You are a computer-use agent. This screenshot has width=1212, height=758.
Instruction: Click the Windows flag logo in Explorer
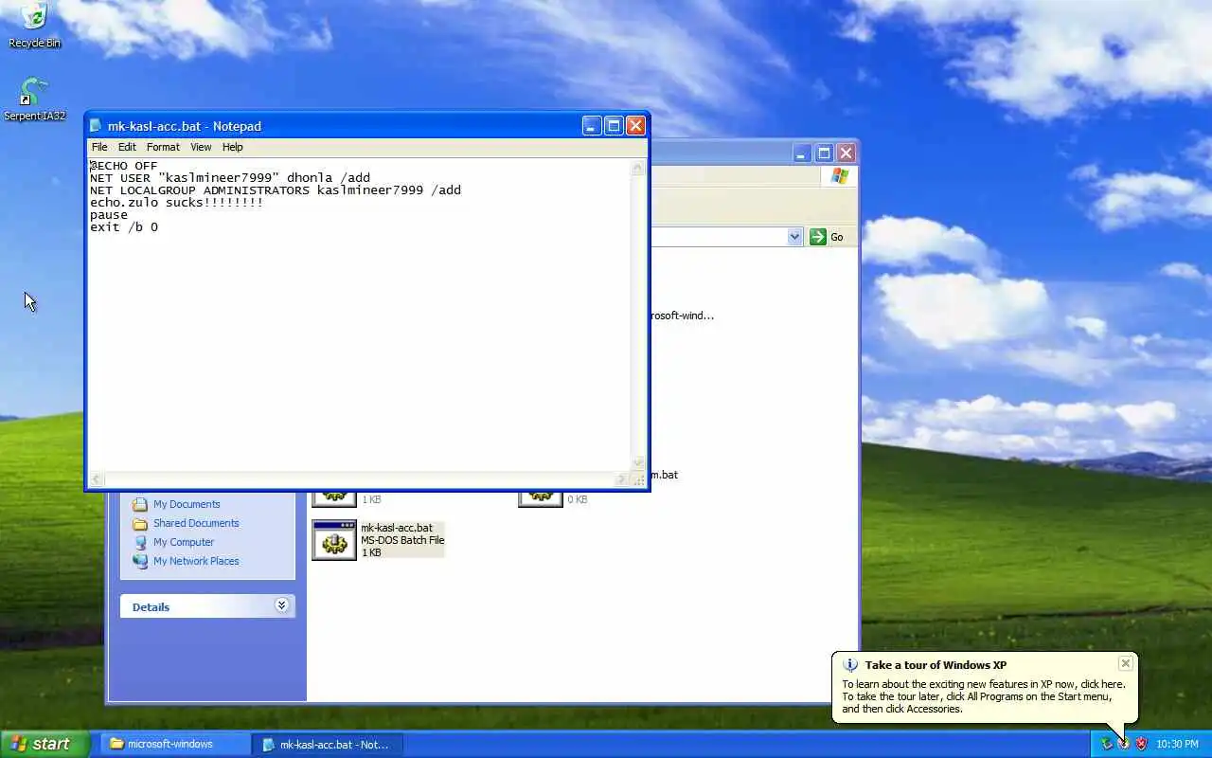pos(840,176)
